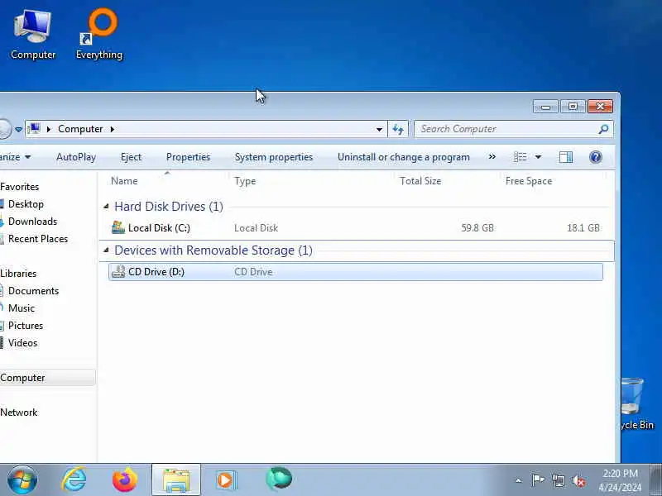Image resolution: width=662 pixels, height=496 pixels.
Task: Open Recent Places in navigation pane
Action: (38, 239)
